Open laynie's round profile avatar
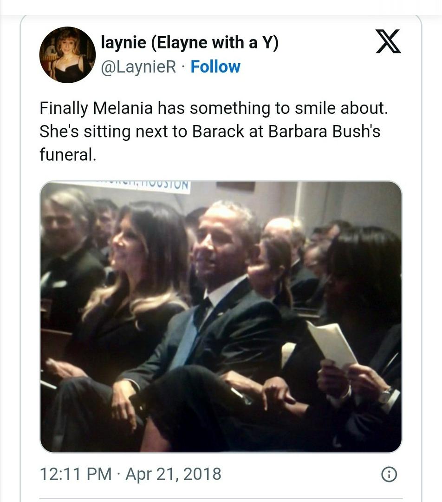 pos(67,55)
